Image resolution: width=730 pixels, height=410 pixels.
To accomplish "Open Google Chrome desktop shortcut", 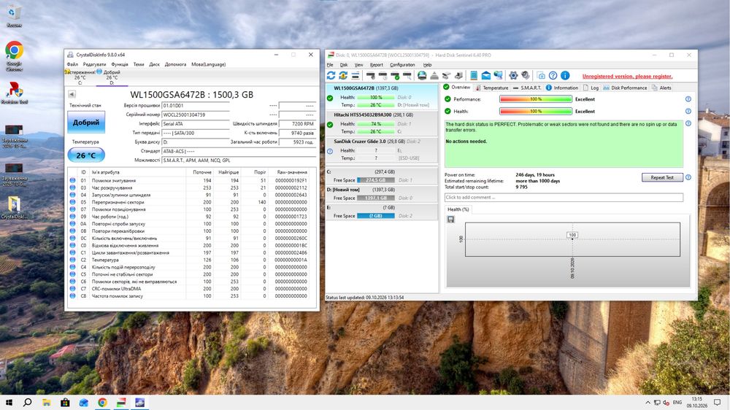I will [x=14, y=56].
